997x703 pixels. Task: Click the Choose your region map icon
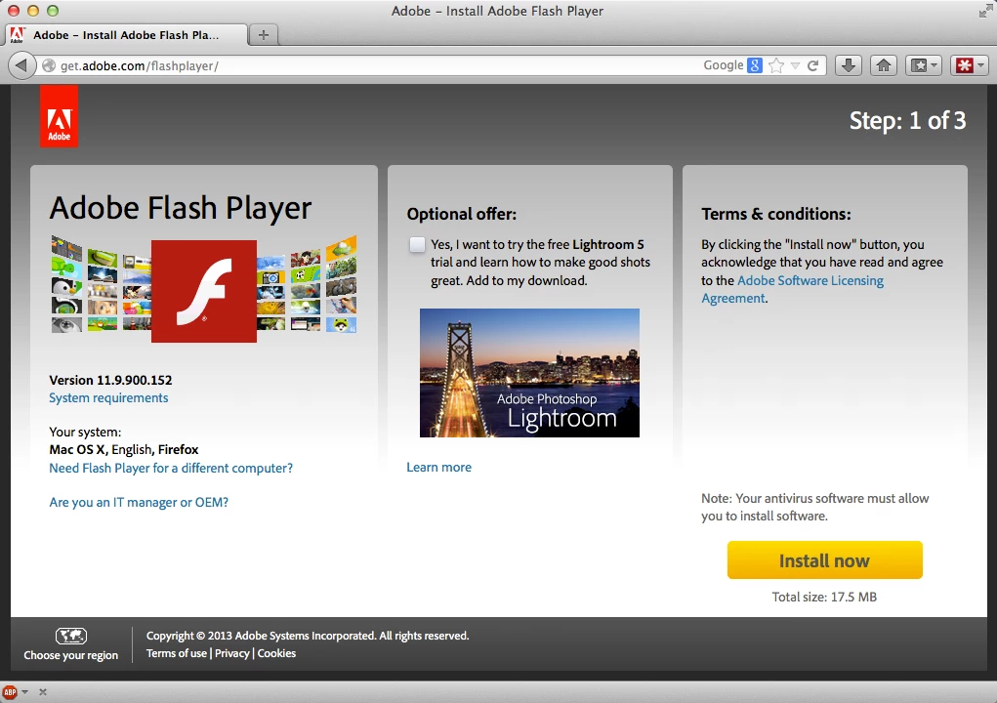71,636
